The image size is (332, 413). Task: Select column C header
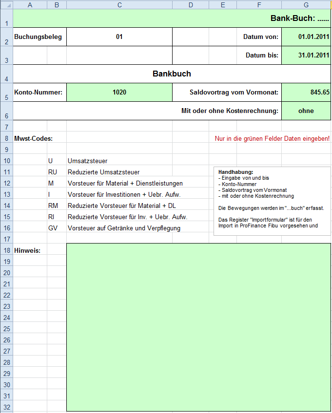(119, 5)
